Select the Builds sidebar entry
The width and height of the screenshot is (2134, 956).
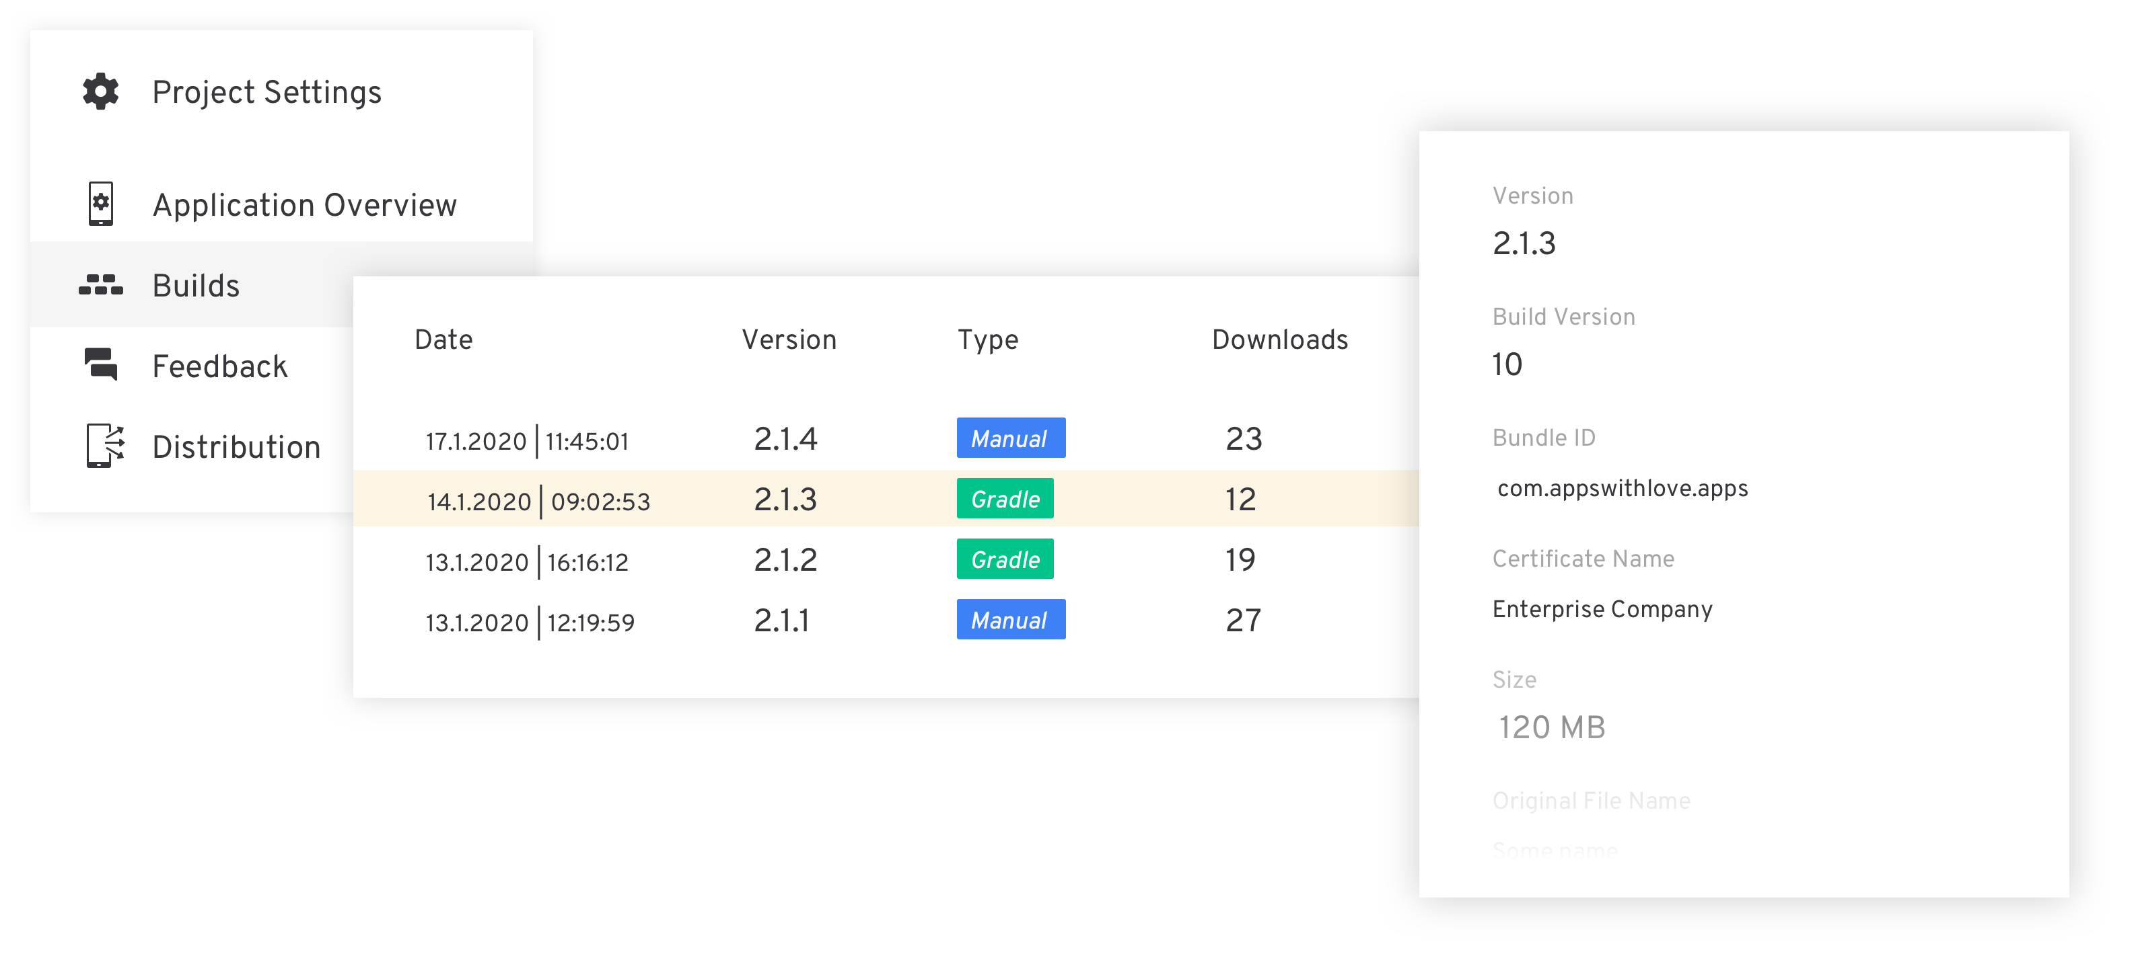coord(197,286)
